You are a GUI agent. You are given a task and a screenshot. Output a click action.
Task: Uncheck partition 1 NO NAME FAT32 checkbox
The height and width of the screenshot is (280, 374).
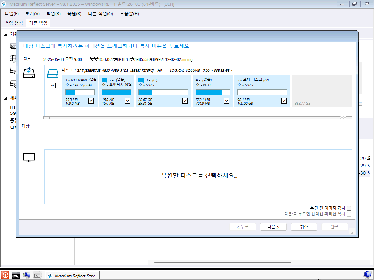[x=91, y=101]
